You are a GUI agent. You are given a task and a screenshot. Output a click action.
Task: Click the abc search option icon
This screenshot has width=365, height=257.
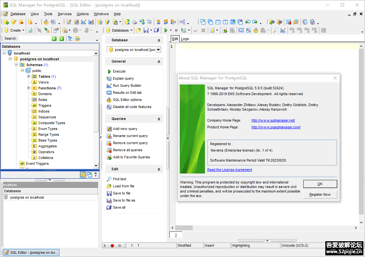[x=78, y=39]
